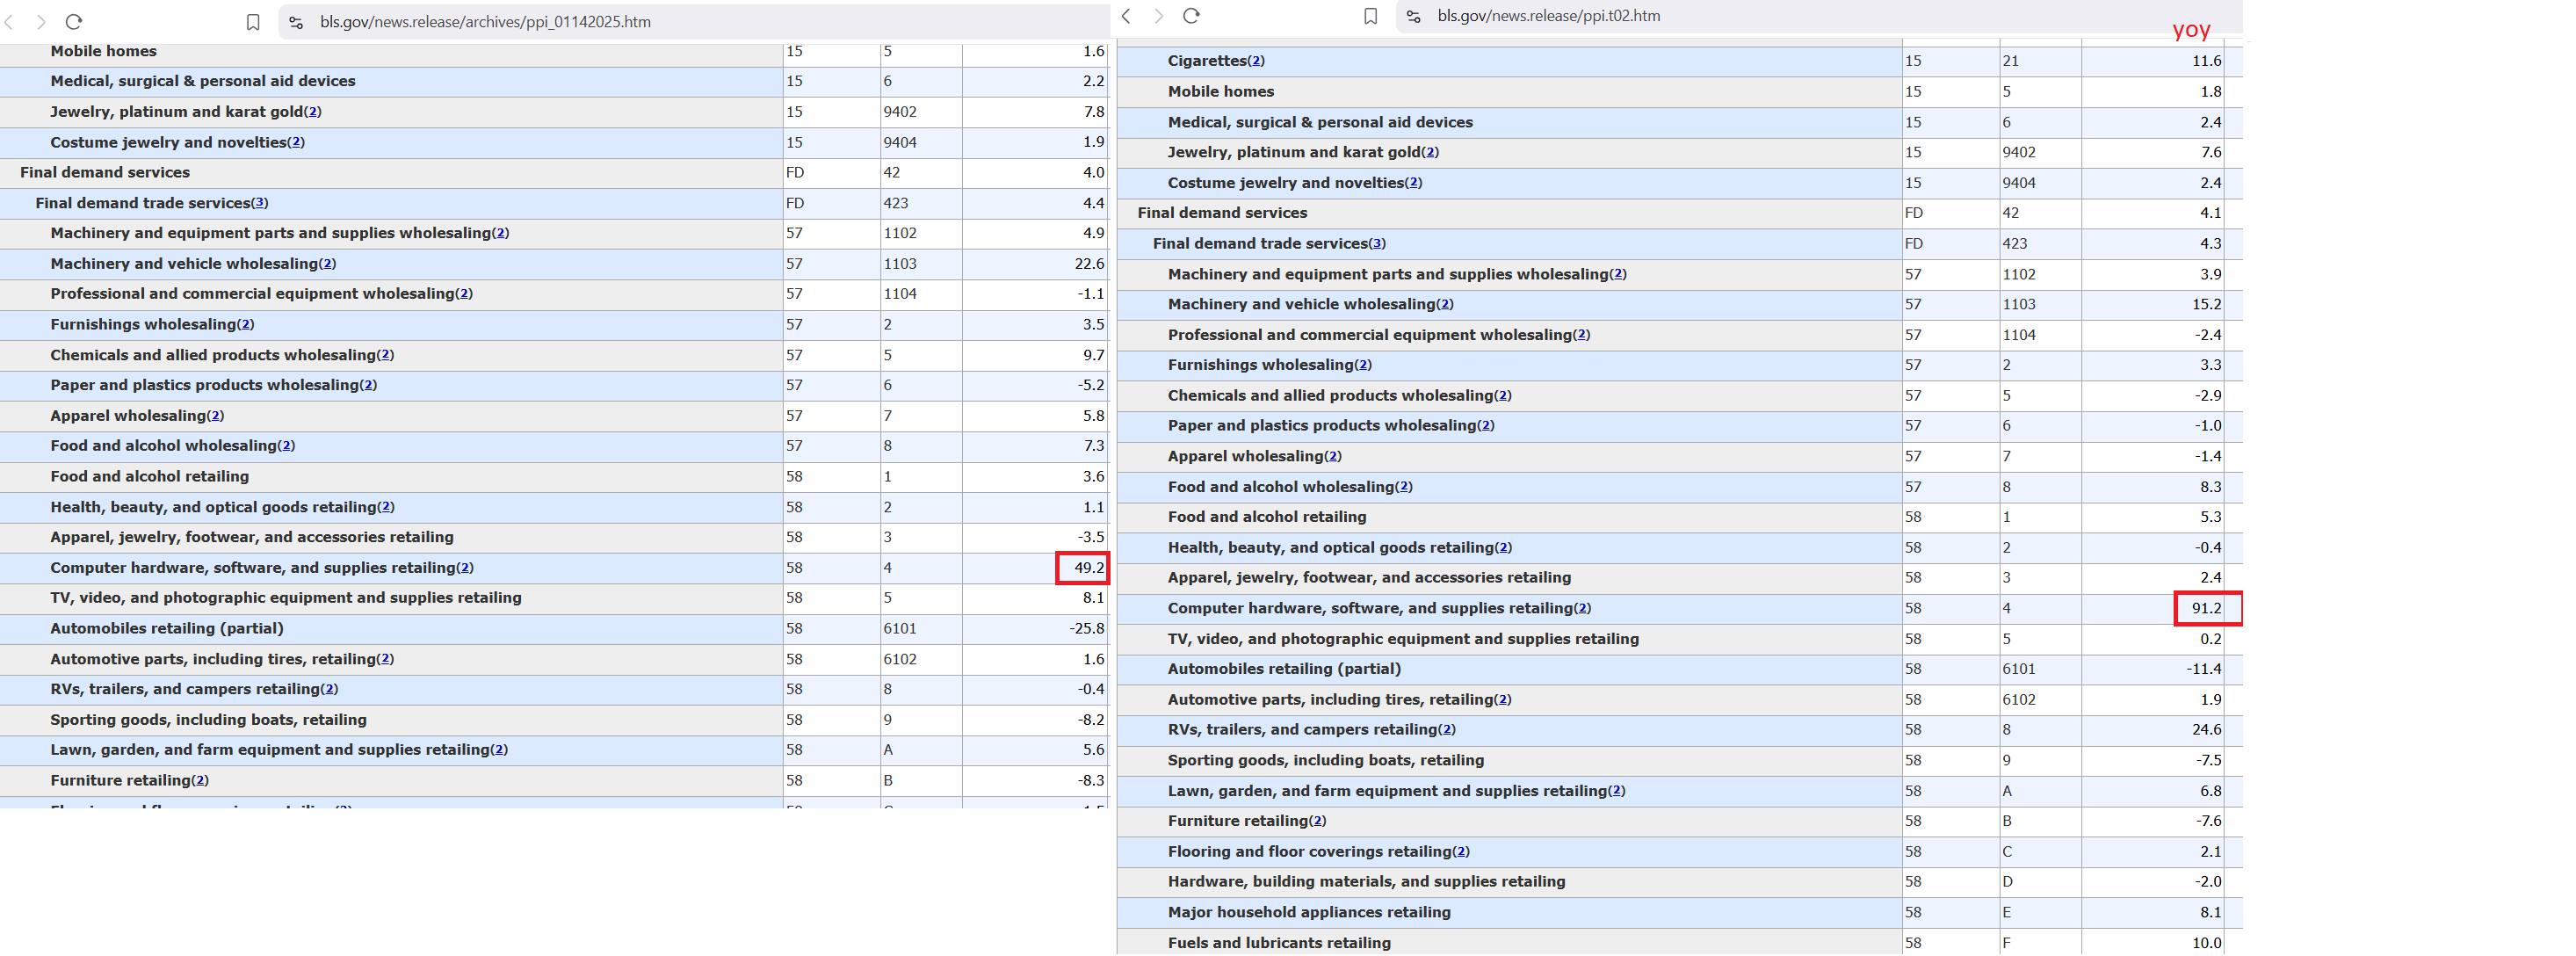Open footnote 2 link after right RVs, trailers, and campers retailing
The height and width of the screenshot is (956, 2576).
1447,730
